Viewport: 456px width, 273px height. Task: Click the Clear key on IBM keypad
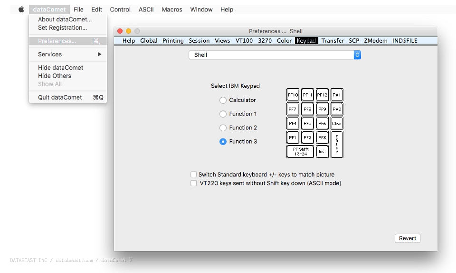(337, 123)
